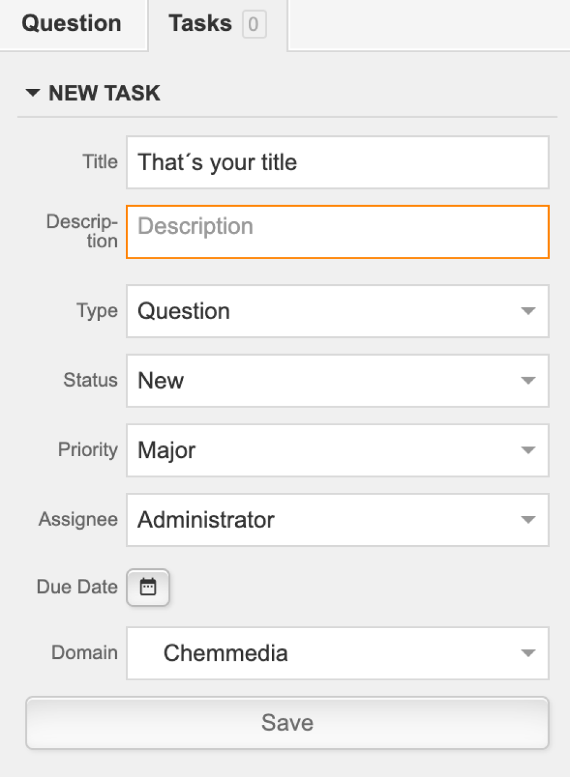Open the Priority combo box showing Major
Image resolution: width=570 pixels, height=777 pixels.
[x=337, y=450]
